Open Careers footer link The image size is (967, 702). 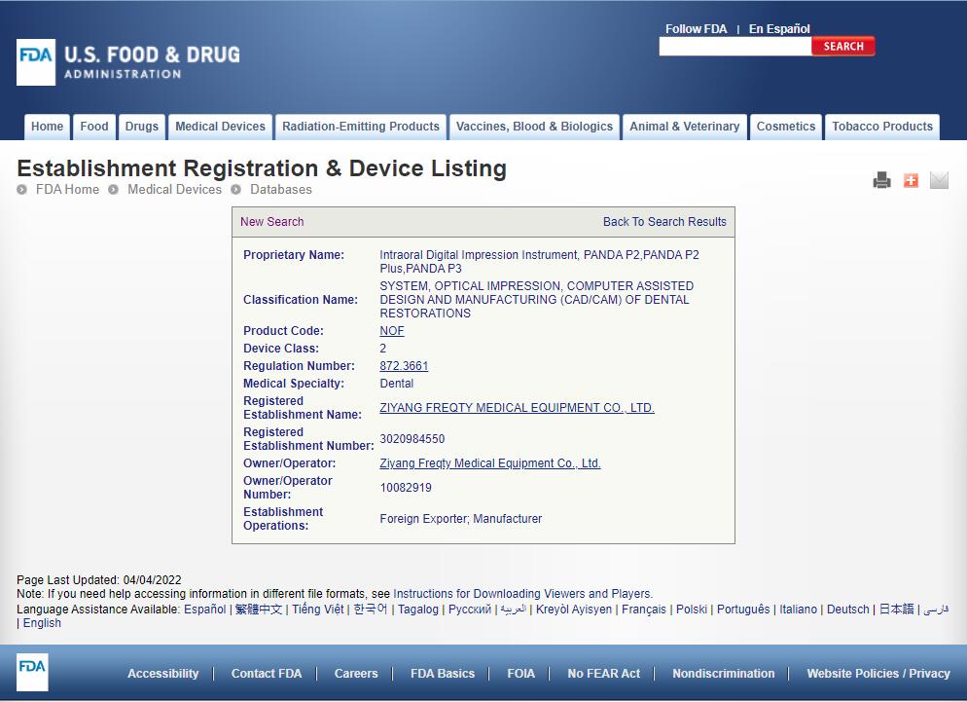coord(356,674)
